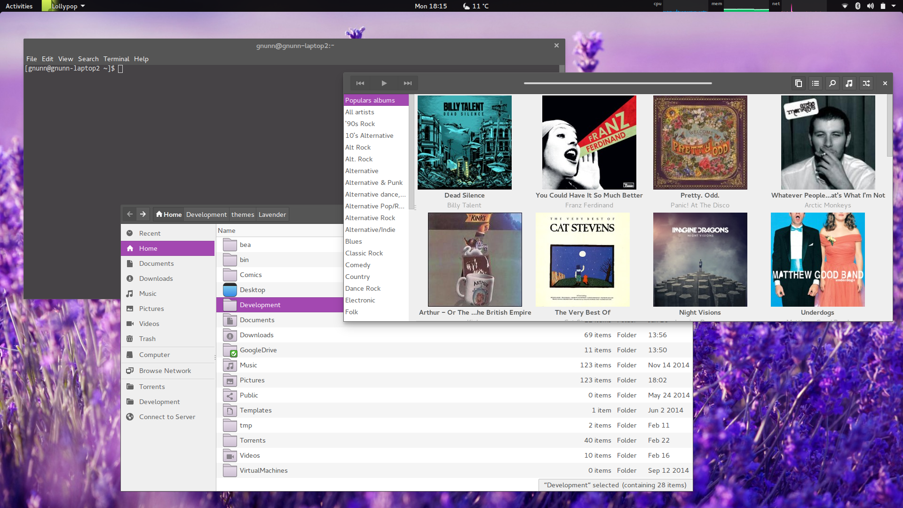This screenshot has height=508, width=903.
Task: Start playback with the play button
Action: tap(384, 83)
